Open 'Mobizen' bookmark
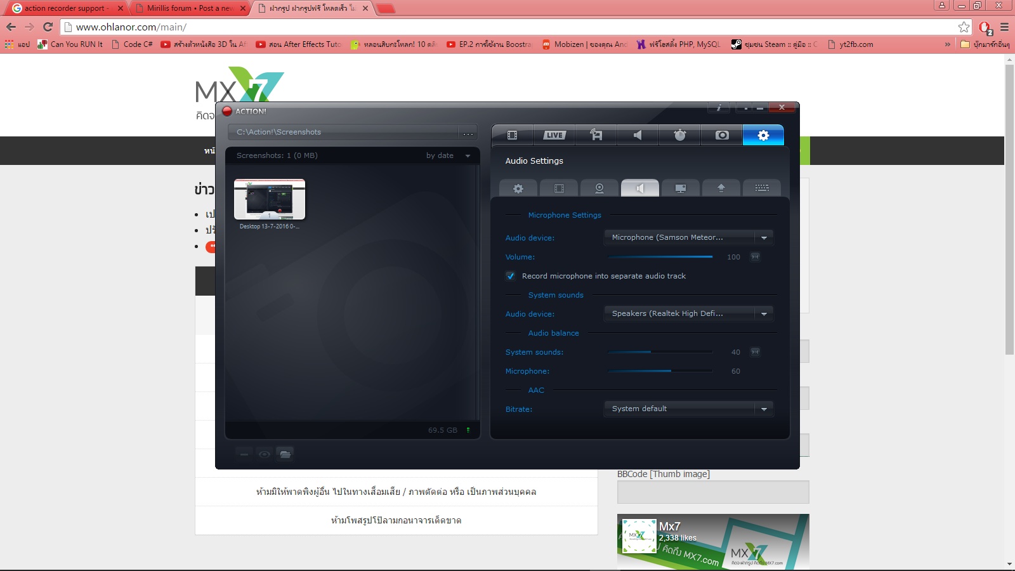This screenshot has width=1015, height=571. click(x=584, y=44)
